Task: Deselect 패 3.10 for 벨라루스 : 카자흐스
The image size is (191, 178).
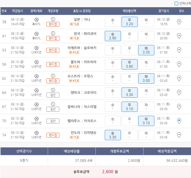Action: (146, 121)
